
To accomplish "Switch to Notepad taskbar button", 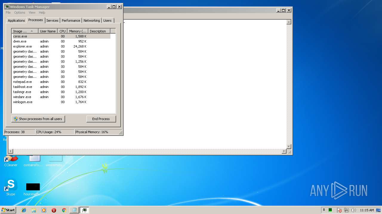I will [74, 210].
